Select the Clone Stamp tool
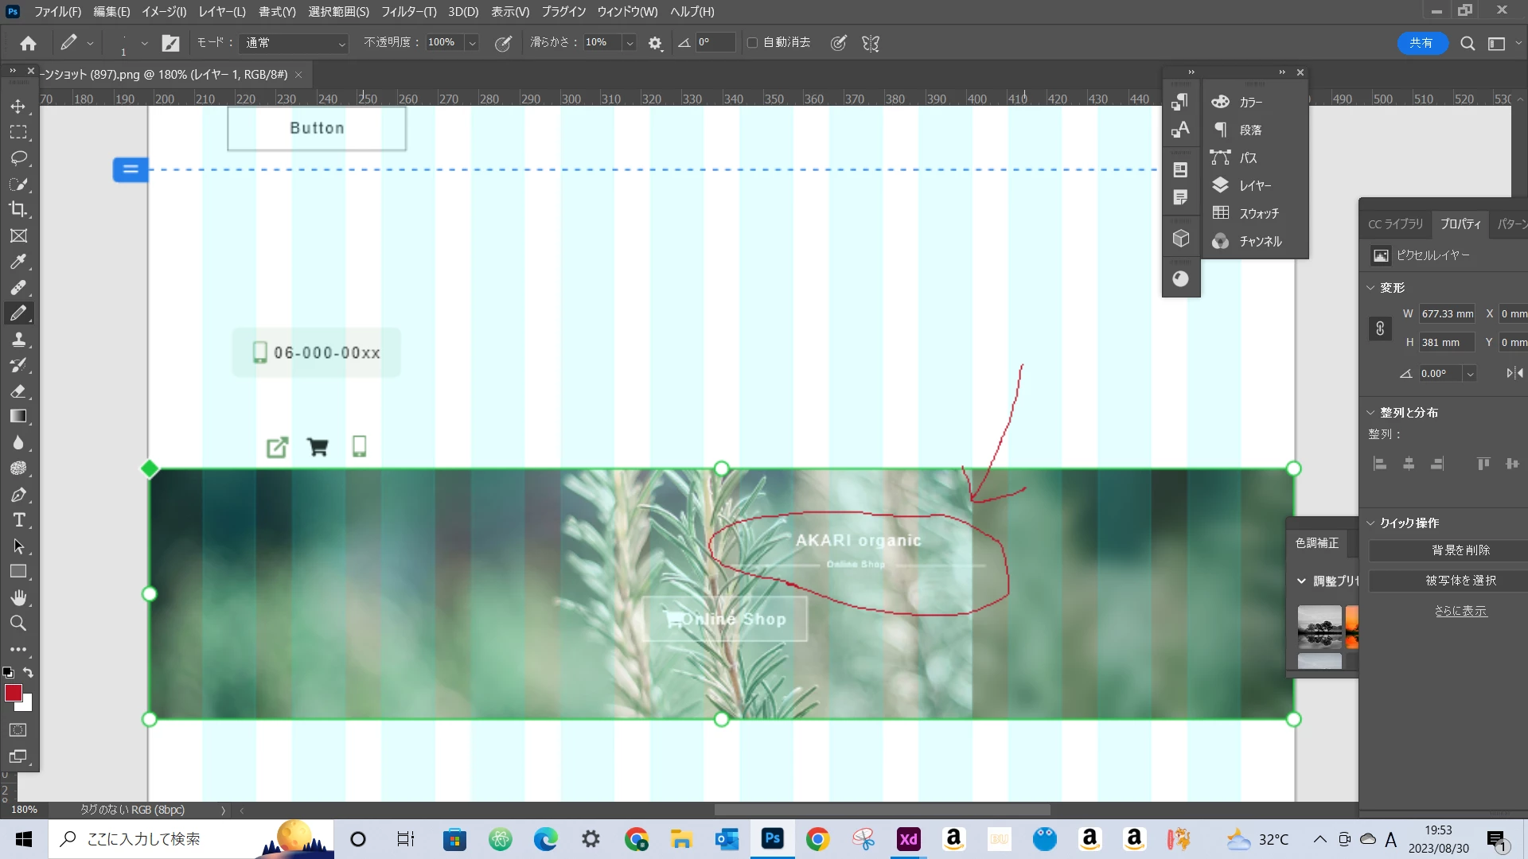This screenshot has height=859, width=1528. (x=18, y=339)
